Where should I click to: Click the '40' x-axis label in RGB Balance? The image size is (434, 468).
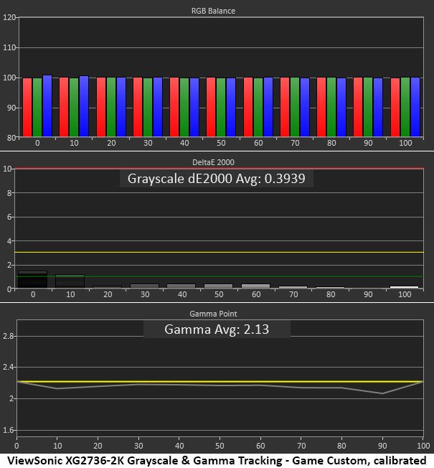[184, 143]
